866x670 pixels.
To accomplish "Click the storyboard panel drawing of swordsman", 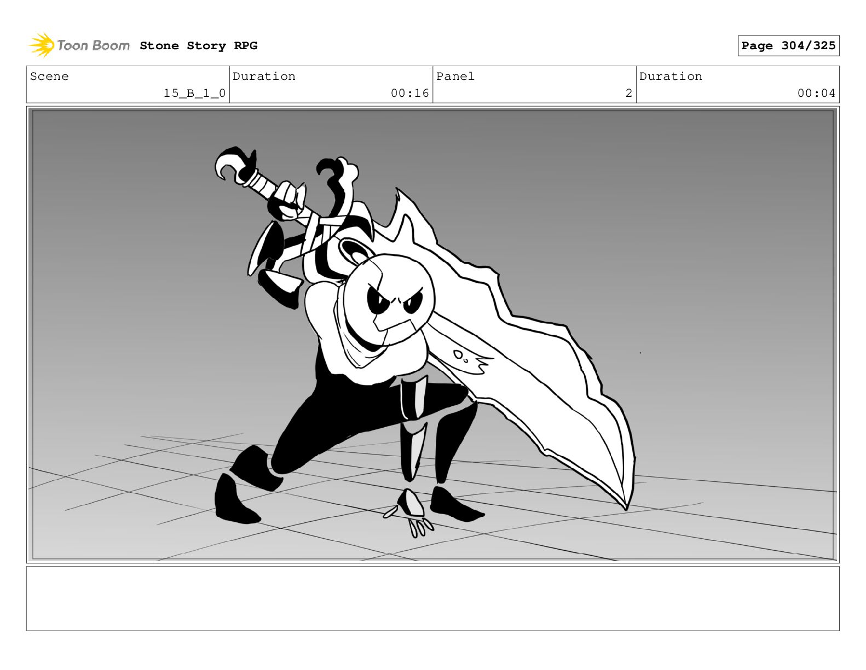I will pos(432,335).
